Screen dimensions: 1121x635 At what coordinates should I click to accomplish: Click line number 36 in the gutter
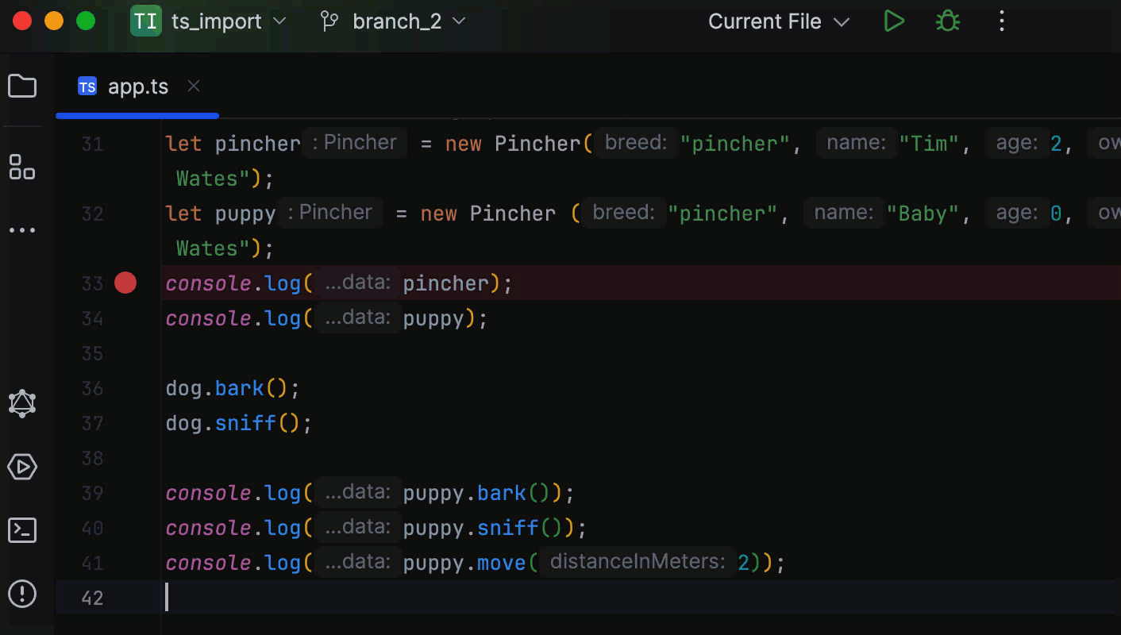[x=92, y=388]
